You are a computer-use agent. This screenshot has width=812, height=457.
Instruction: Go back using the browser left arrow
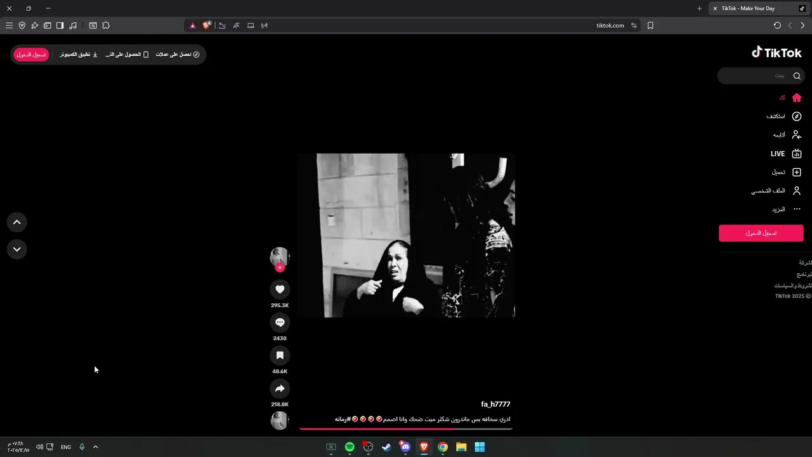pos(790,25)
